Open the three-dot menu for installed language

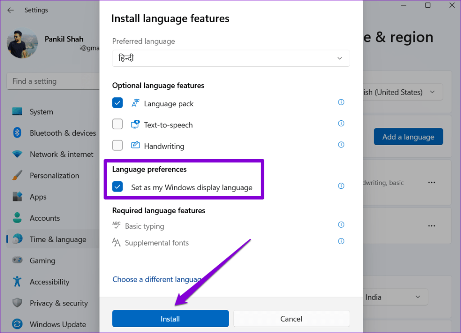(x=431, y=182)
